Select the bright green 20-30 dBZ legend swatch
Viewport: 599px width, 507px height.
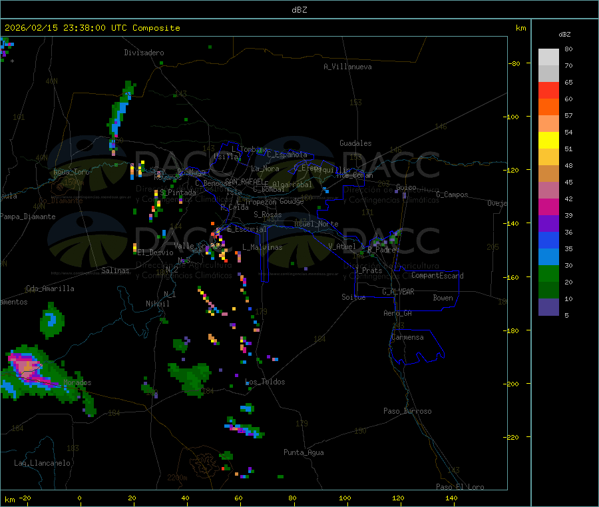pos(548,273)
